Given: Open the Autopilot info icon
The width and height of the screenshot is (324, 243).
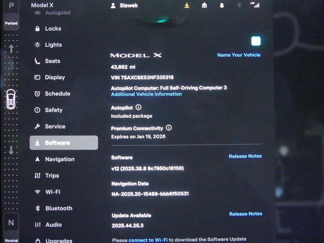Looking at the screenshot, I should (x=139, y=107).
